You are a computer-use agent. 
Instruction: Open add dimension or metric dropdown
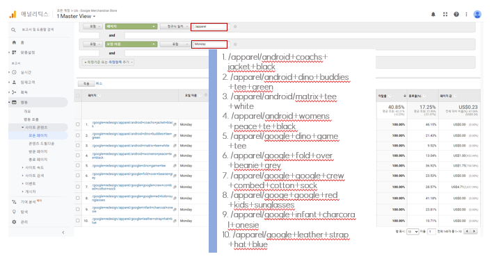109,62
